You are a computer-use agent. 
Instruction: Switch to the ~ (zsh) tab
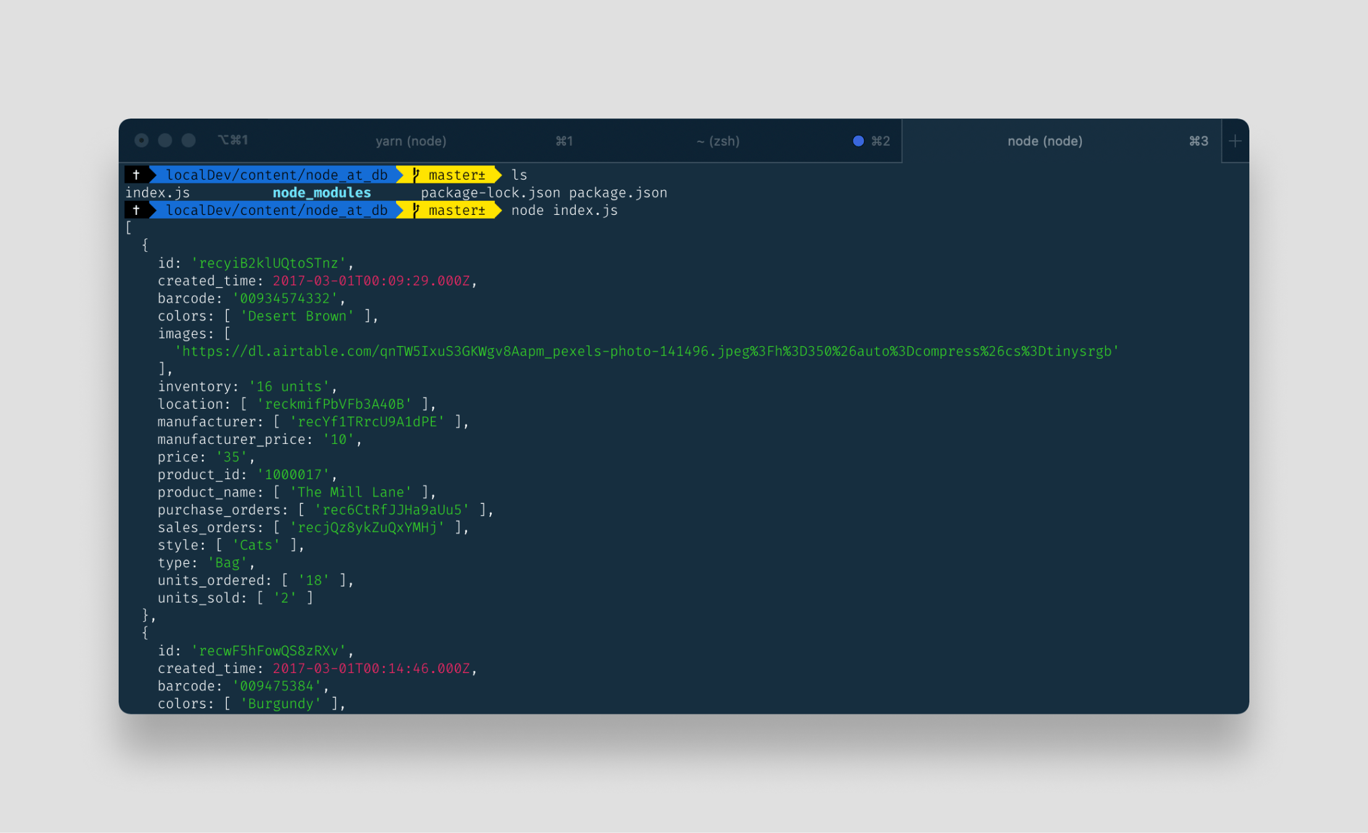[x=718, y=141]
